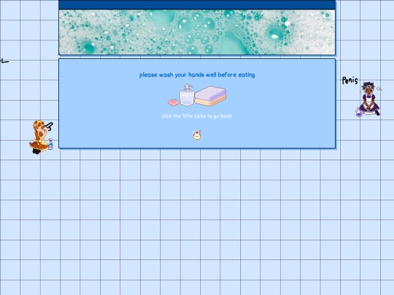Click 'click the little cake to go back' text
394x295 pixels.
pos(197,116)
